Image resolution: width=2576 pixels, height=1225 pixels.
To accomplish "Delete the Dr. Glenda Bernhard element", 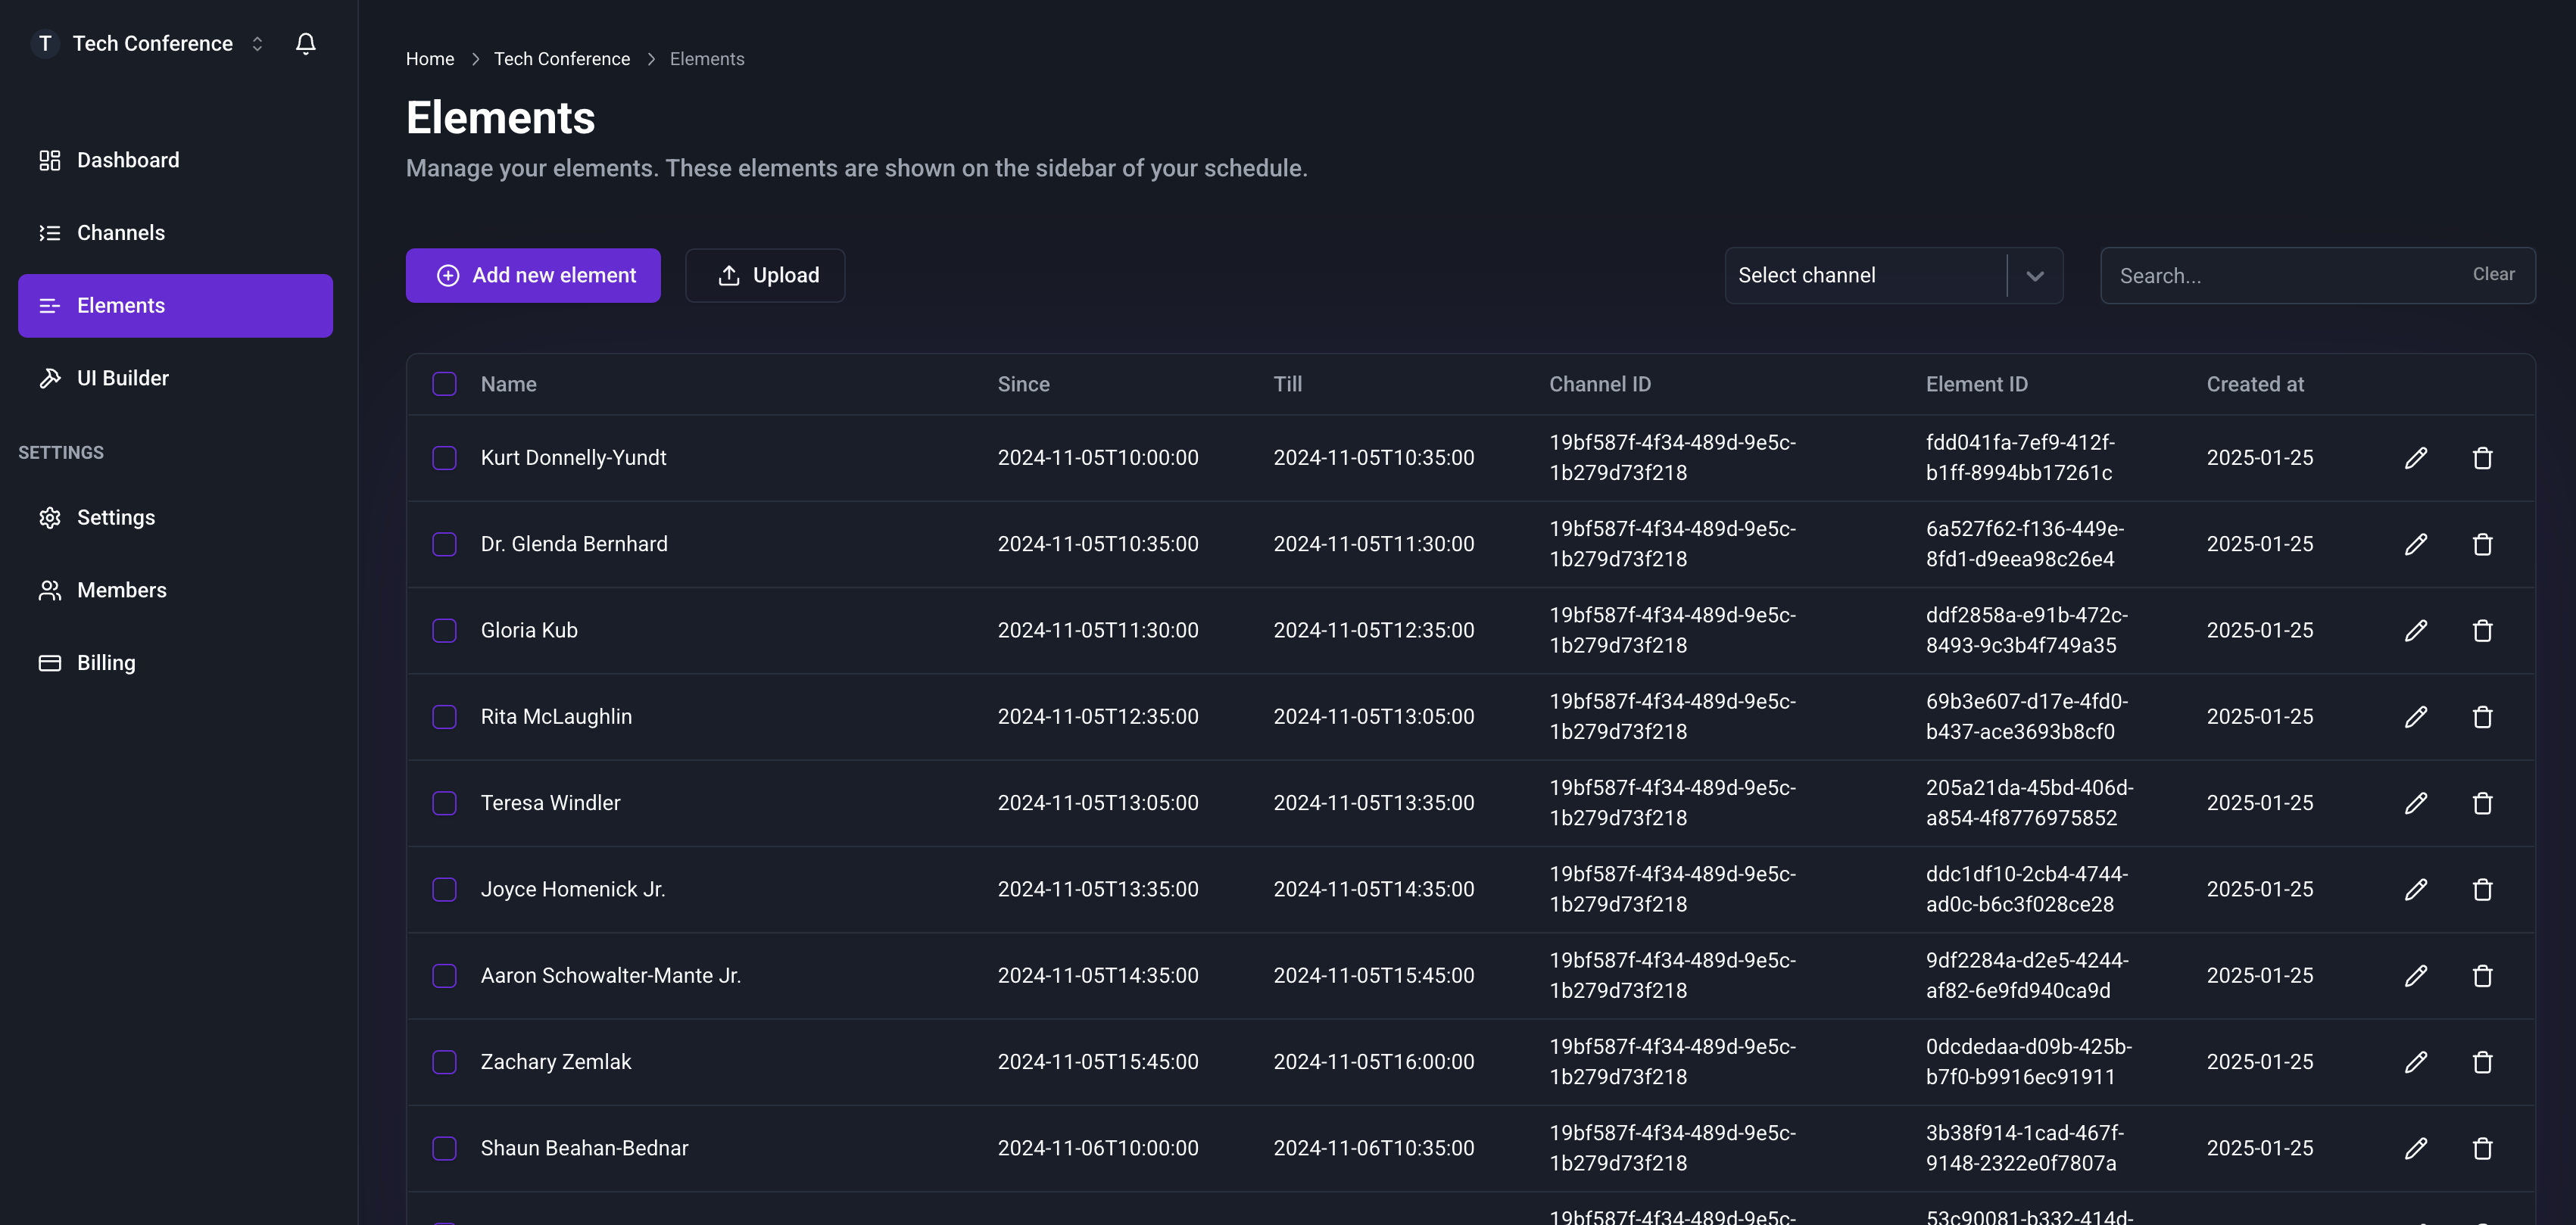I will (x=2482, y=544).
